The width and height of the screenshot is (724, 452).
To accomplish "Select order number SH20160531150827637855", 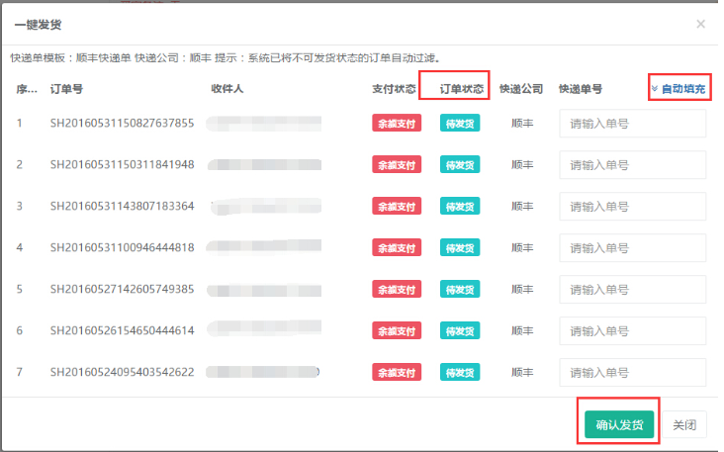I will tap(122, 124).
